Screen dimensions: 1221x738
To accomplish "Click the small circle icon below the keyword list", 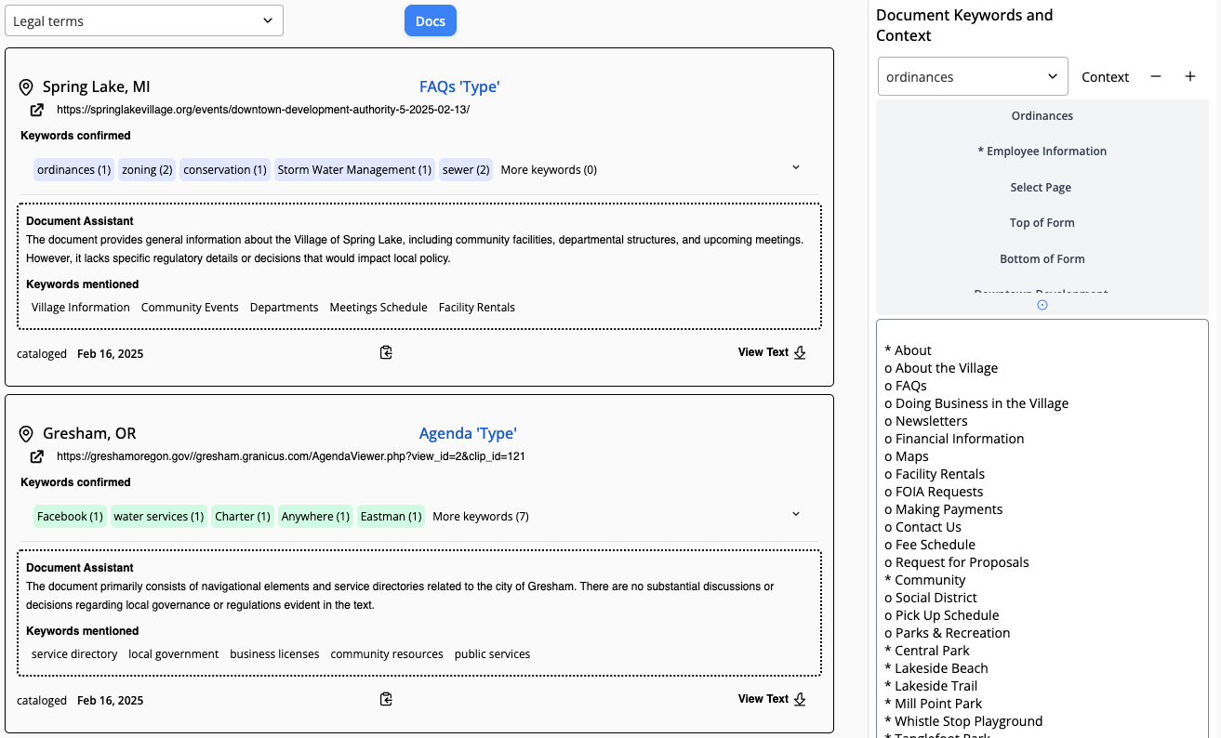I will (1042, 305).
